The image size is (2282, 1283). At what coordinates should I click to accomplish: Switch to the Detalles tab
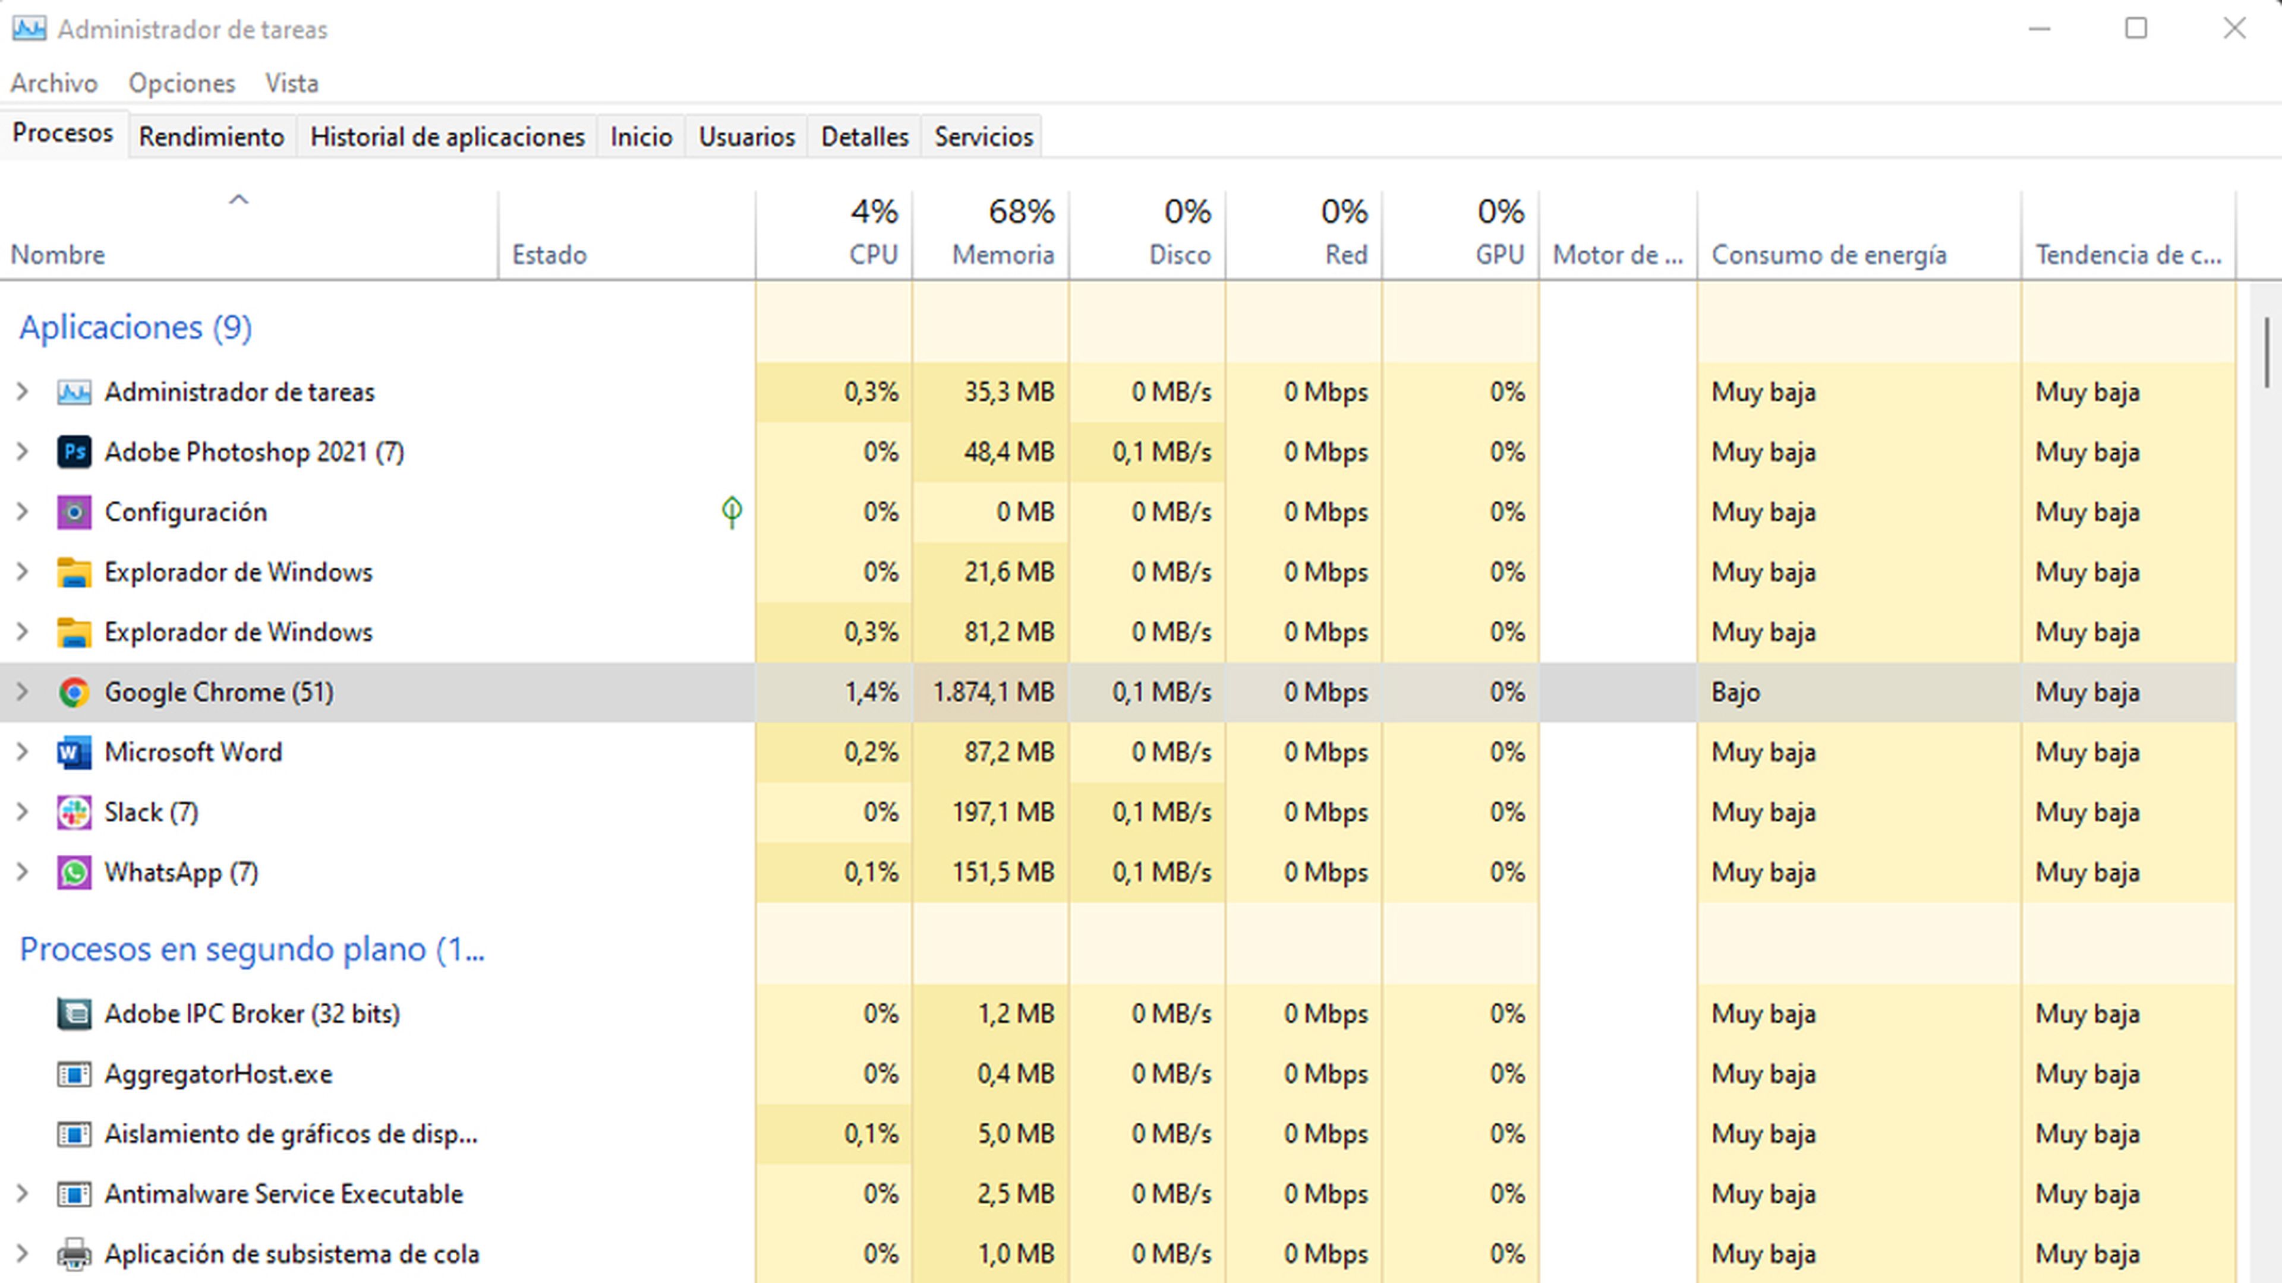point(865,137)
